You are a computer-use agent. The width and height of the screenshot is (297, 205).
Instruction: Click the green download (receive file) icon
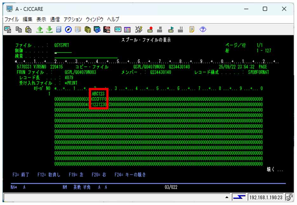49,29
